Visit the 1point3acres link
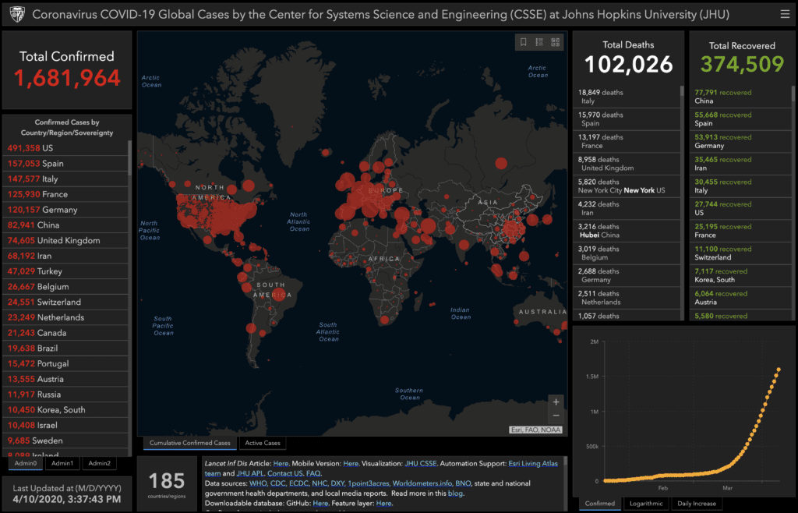 coord(369,483)
